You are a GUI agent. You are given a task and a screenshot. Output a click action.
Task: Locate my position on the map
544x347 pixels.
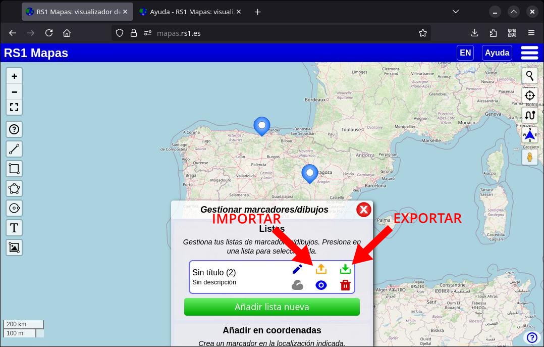coord(530,95)
